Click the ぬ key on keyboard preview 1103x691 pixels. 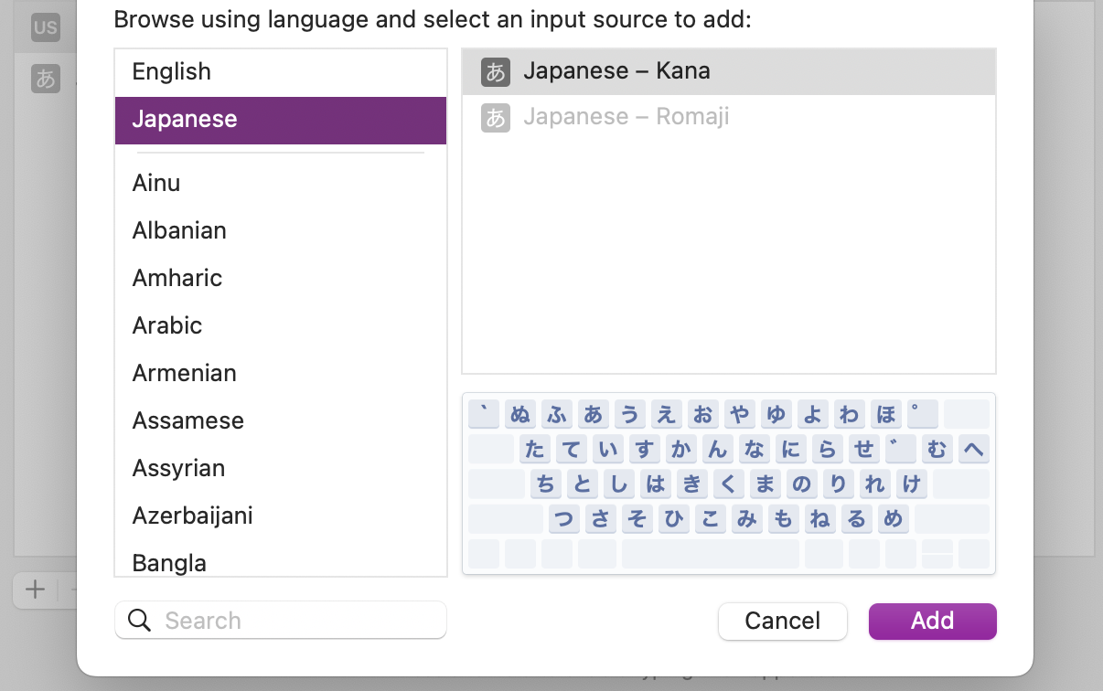pyautogui.click(x=519, y=414)
